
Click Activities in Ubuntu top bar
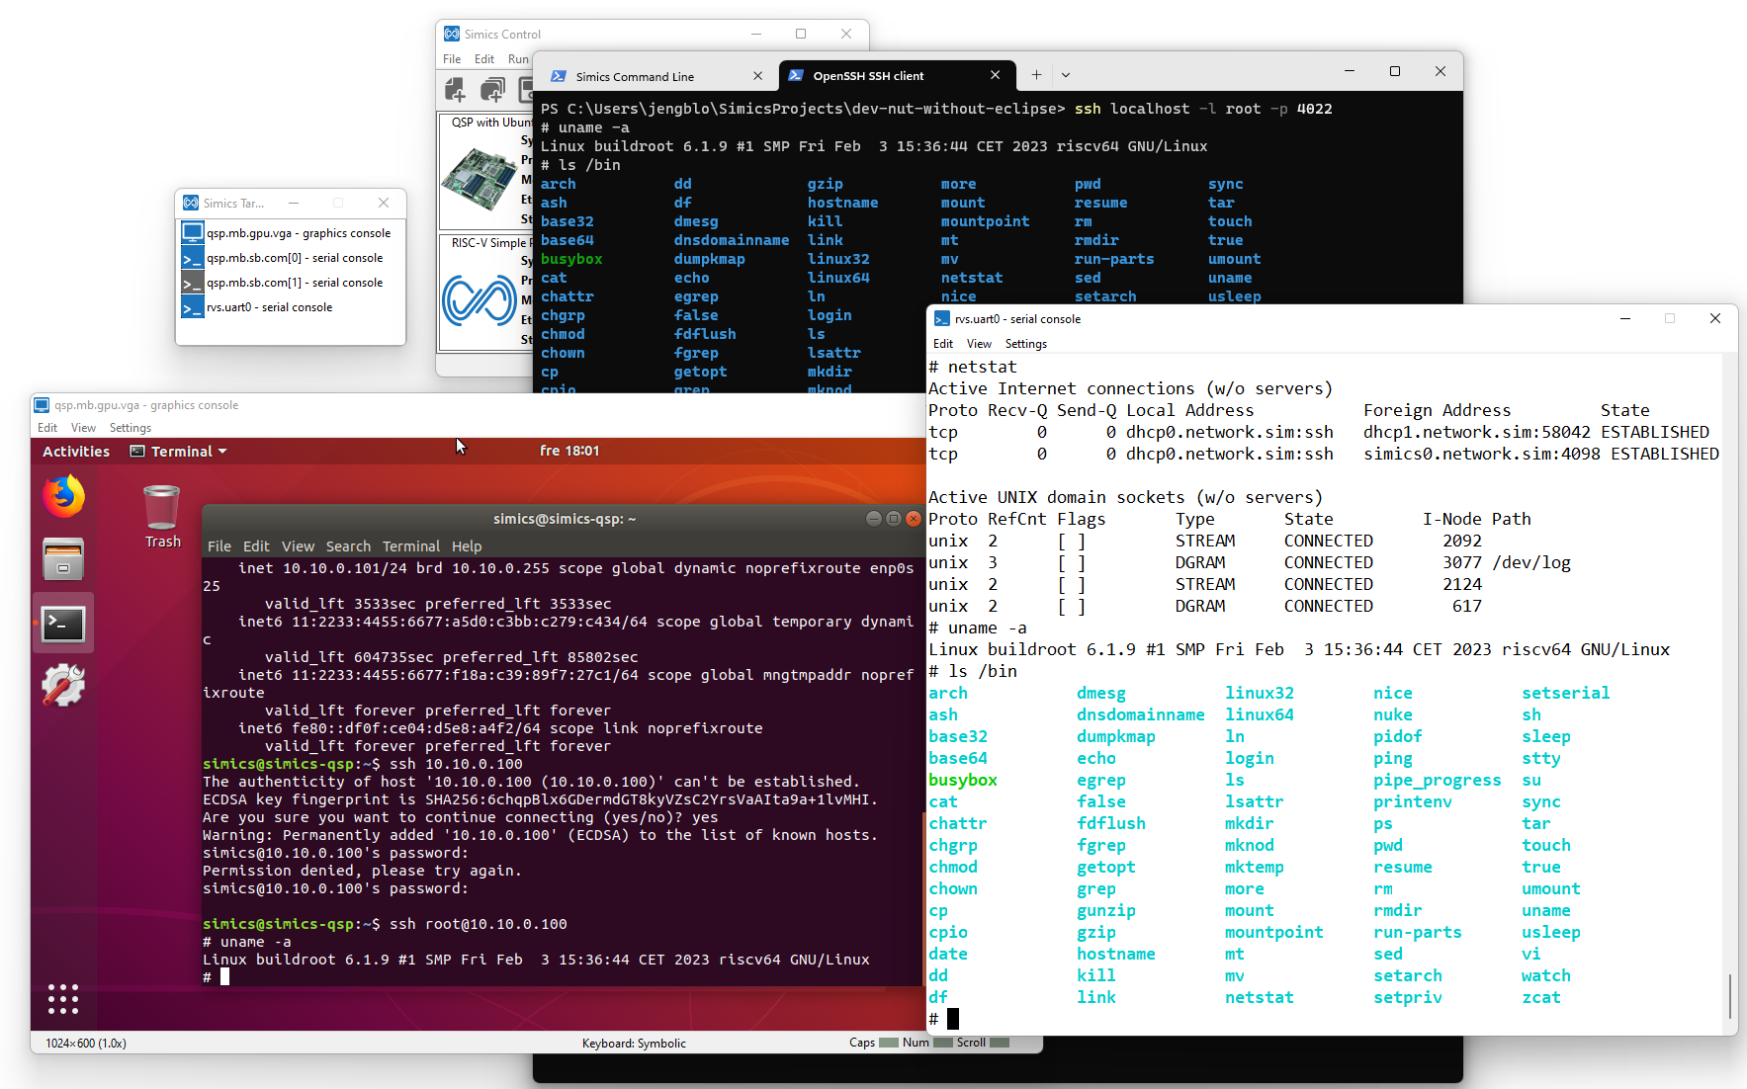(76, 452)
